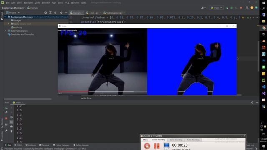Open the TODO tool window
267x150 pixels.
click(x=18, y=145)
